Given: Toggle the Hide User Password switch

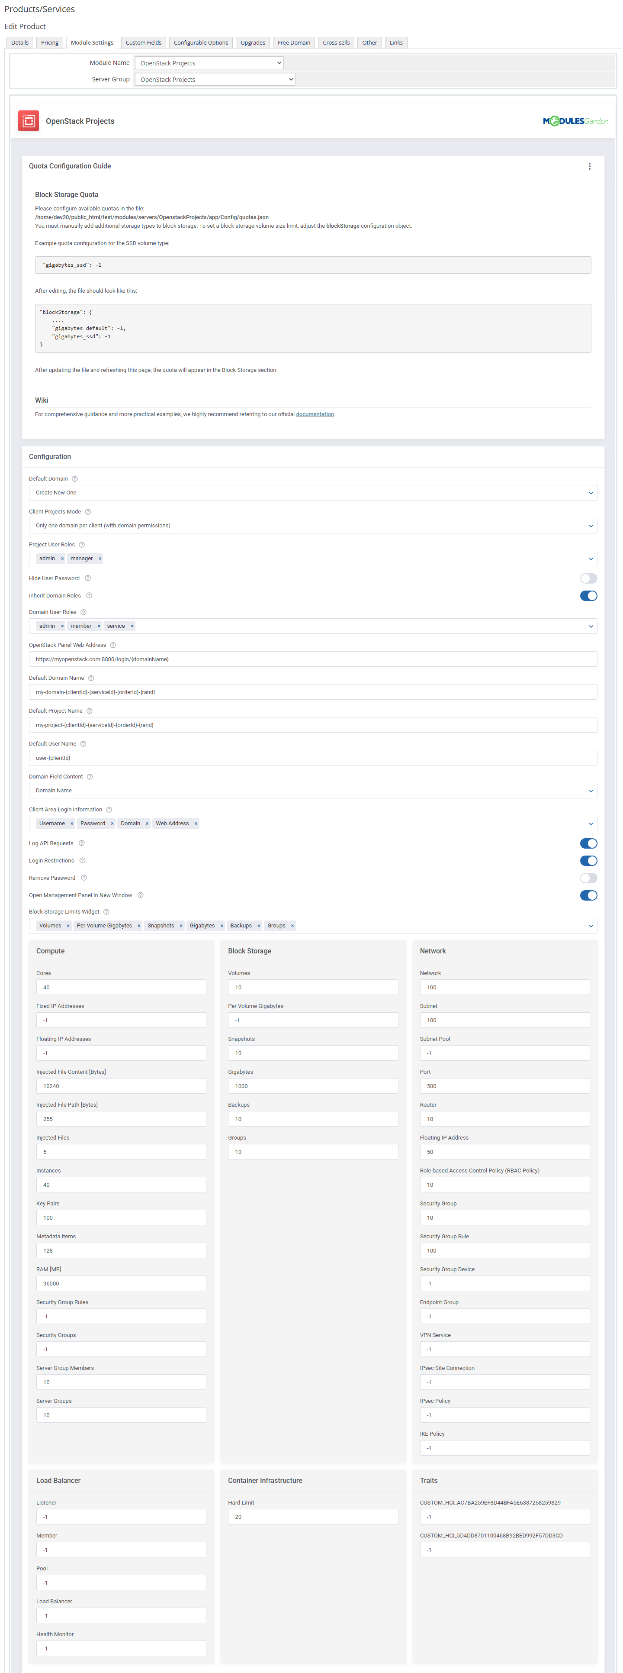Looking at the screenshot, I should 588,578.
